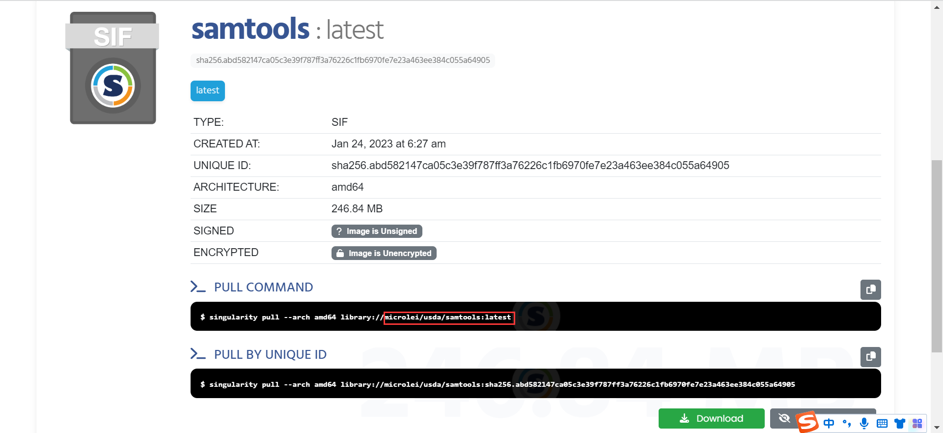The height and width of the screenshot is (433, 943).
Task: Click the vertical scrollbar thumb
Action: tap(937, 256)
